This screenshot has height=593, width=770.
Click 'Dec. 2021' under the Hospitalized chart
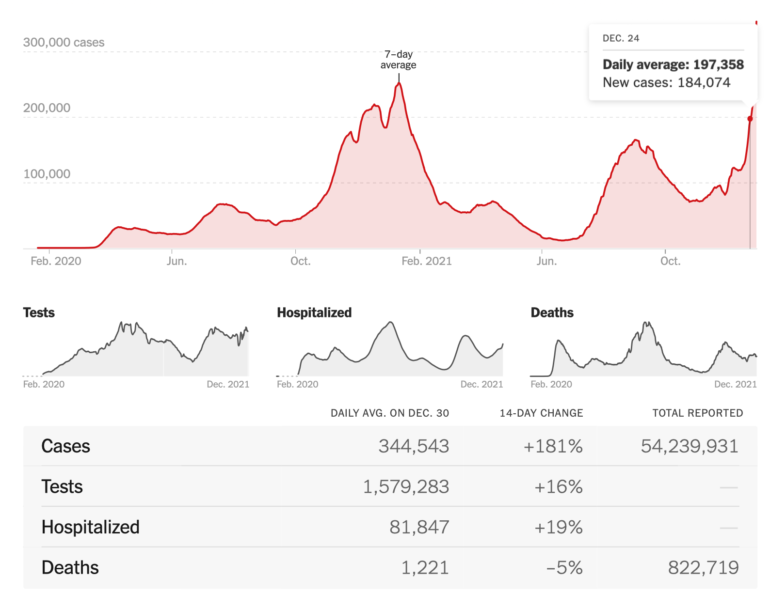click(481, 384)
